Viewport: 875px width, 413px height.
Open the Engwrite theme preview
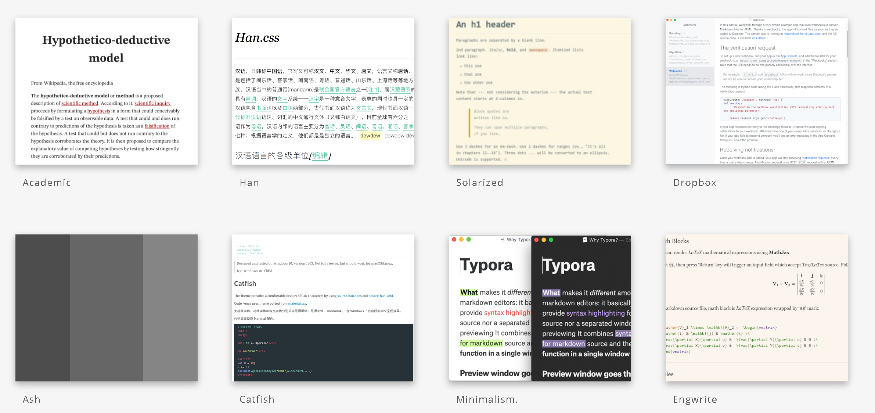pyautogui.click(x=756, y=308)
